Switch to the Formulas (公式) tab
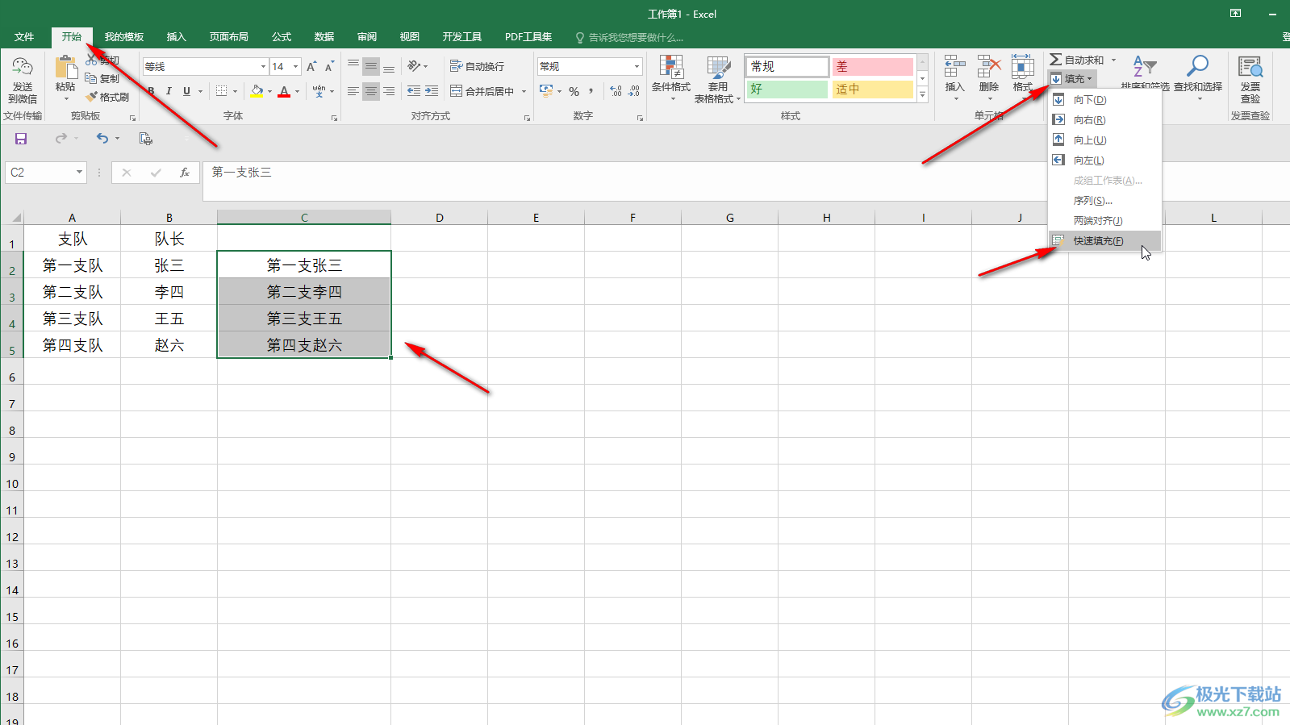Image resolution: width=1290 pixels, height=725 pixels. point(282,37)
